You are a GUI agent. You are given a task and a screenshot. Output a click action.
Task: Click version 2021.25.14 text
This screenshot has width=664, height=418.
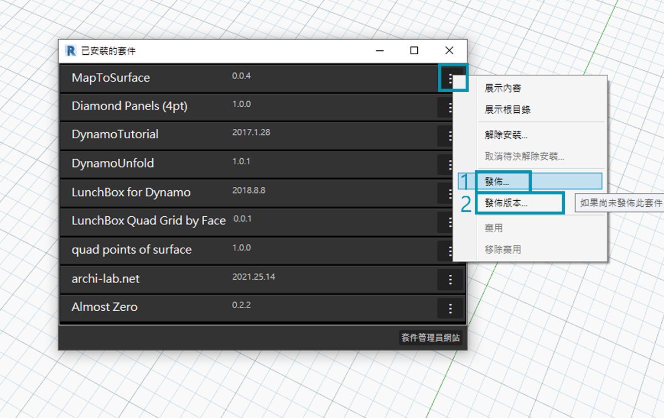click(x=253, y=276)
